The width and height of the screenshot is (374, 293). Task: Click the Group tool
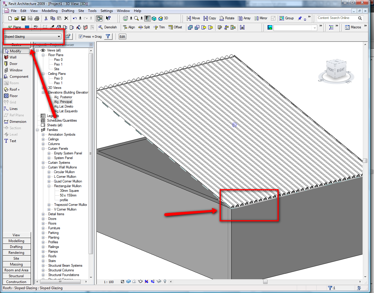[x=287, y=18]
